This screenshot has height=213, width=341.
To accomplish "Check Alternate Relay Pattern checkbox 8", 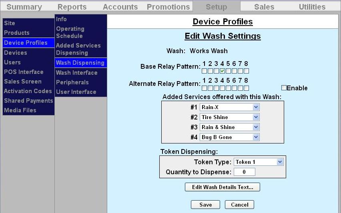I will [x=246, y=88].
